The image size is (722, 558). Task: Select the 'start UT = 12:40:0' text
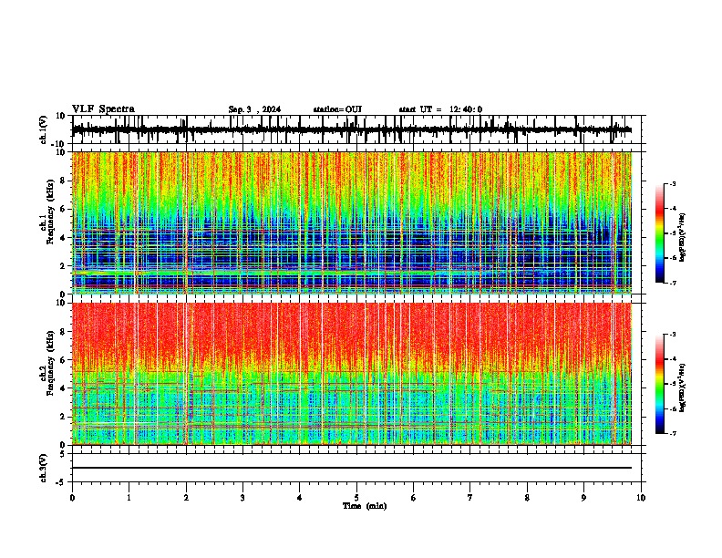[x=440, y=109]
